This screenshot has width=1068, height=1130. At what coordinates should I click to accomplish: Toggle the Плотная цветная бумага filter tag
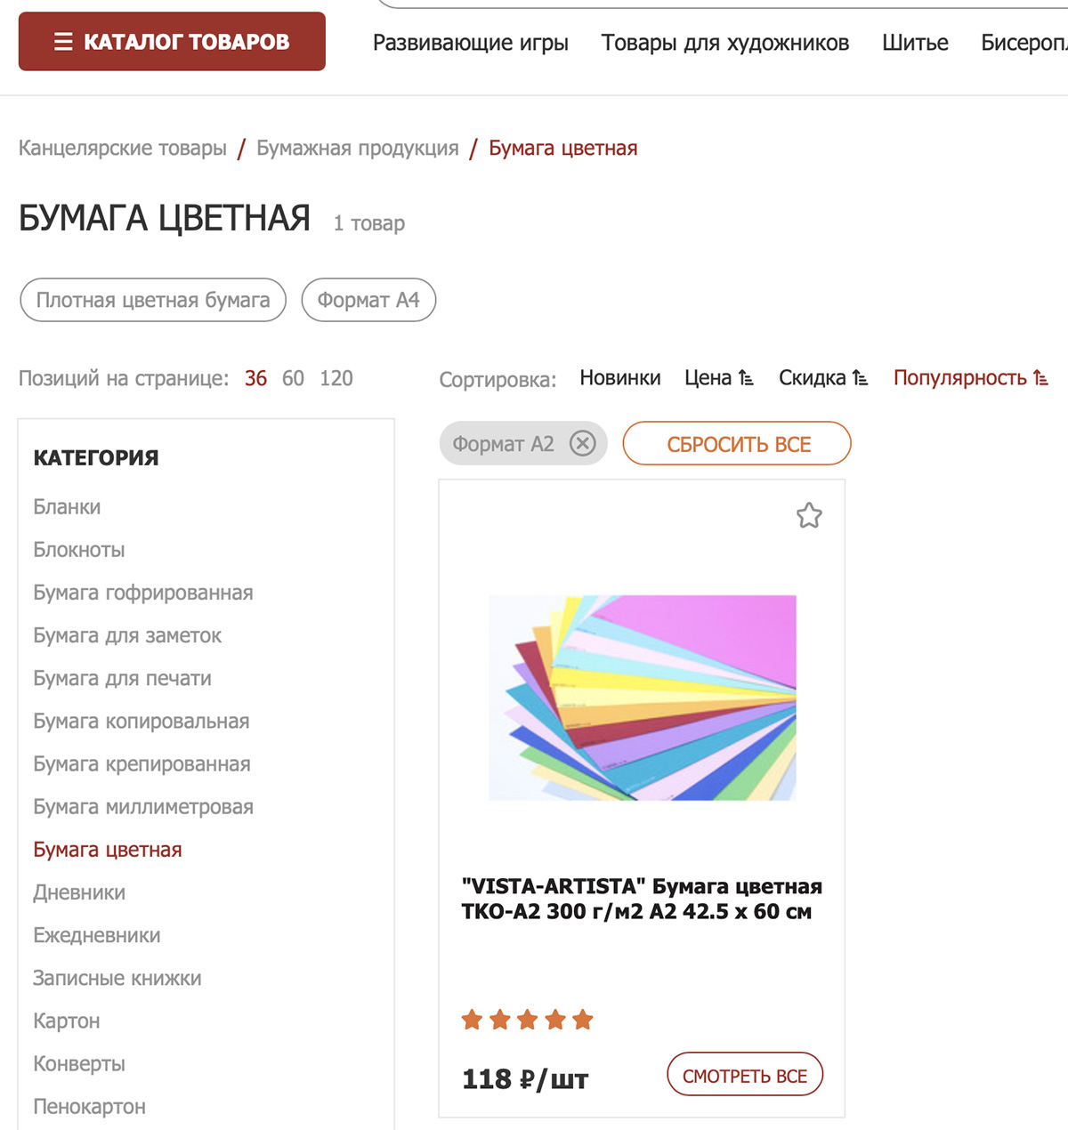[x=153, y=300]
